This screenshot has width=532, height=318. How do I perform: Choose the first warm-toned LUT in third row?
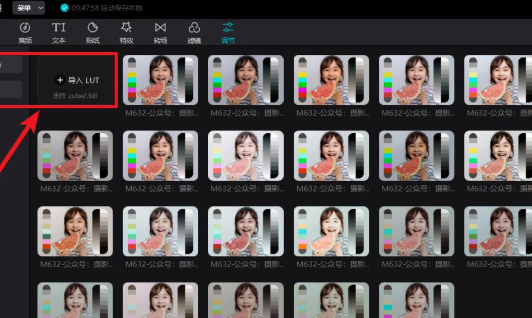(75, 231)
